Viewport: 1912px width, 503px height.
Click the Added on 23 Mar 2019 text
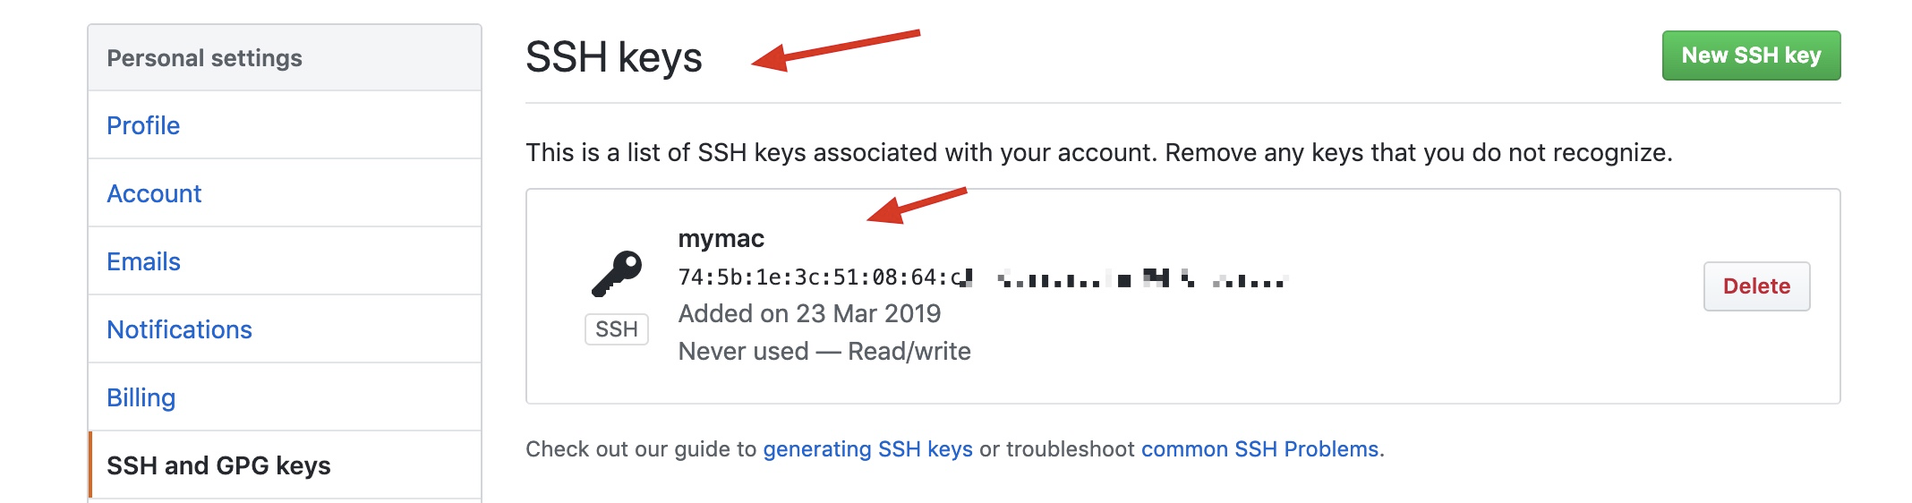click(x=809, y=313)
